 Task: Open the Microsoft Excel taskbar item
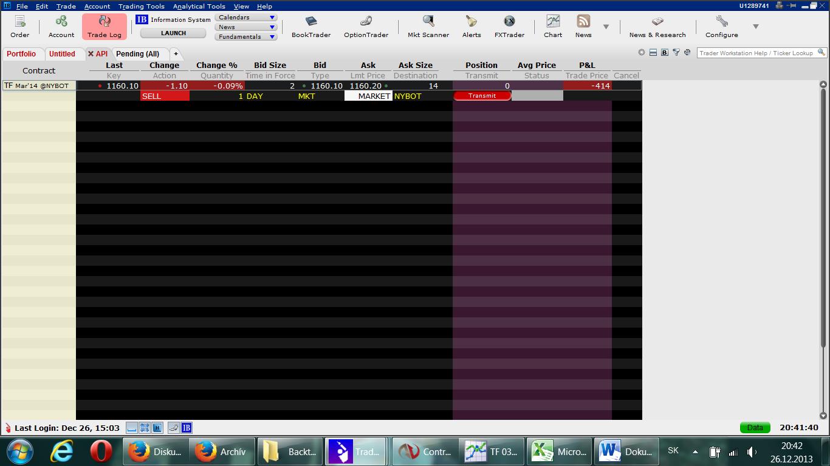(559, 451)
